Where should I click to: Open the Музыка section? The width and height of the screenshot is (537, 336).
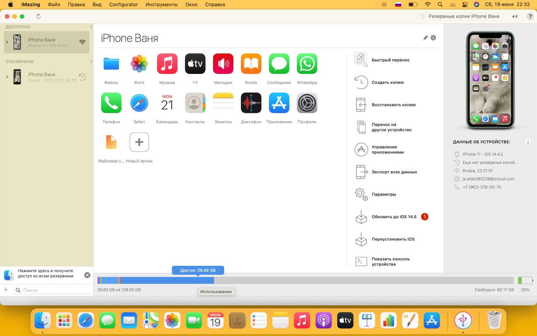coord(167,64)
